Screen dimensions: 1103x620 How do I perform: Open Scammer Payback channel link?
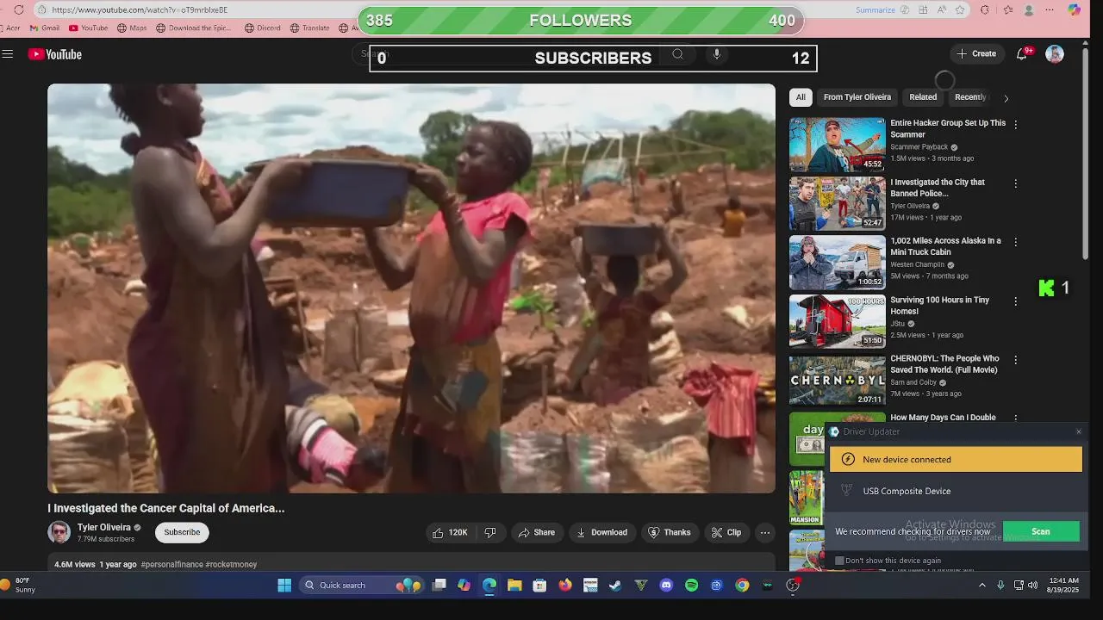coord(919,147)
